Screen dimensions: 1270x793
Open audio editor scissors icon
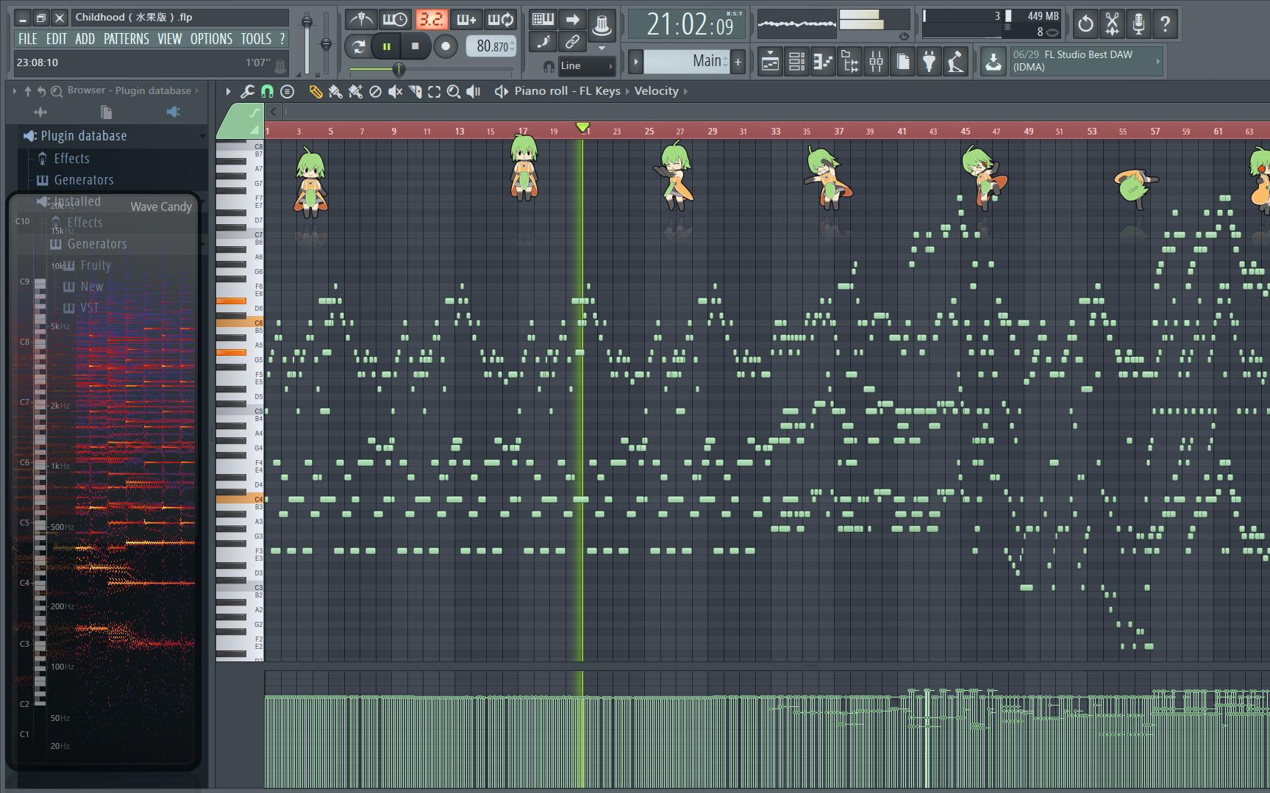[1112, 24]
